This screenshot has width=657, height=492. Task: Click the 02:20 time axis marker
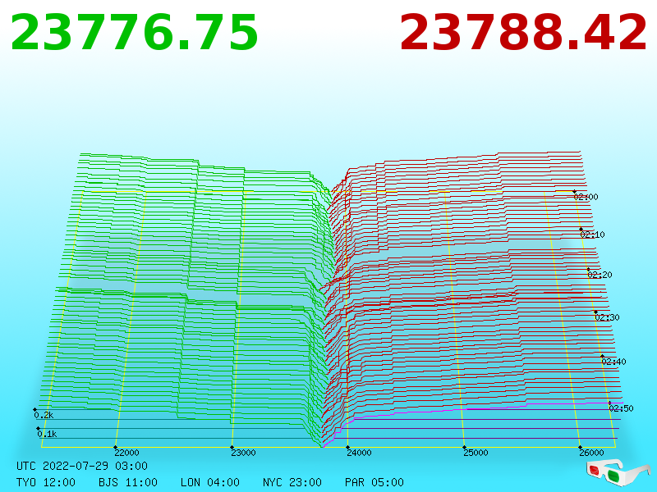click(600, 275)
